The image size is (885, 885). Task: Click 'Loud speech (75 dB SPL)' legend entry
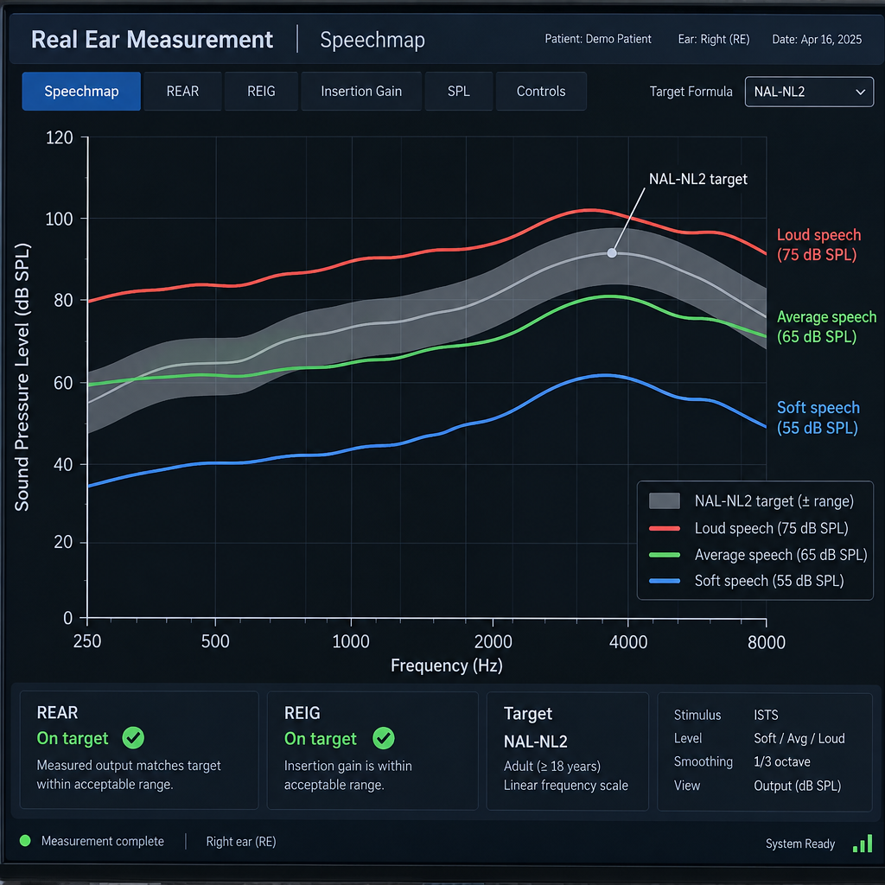(771, 528)
